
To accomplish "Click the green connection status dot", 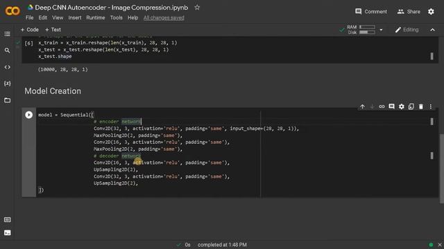I will tap(431, 245).
